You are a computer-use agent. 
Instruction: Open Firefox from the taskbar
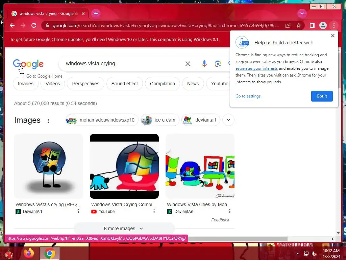point(29,253)
